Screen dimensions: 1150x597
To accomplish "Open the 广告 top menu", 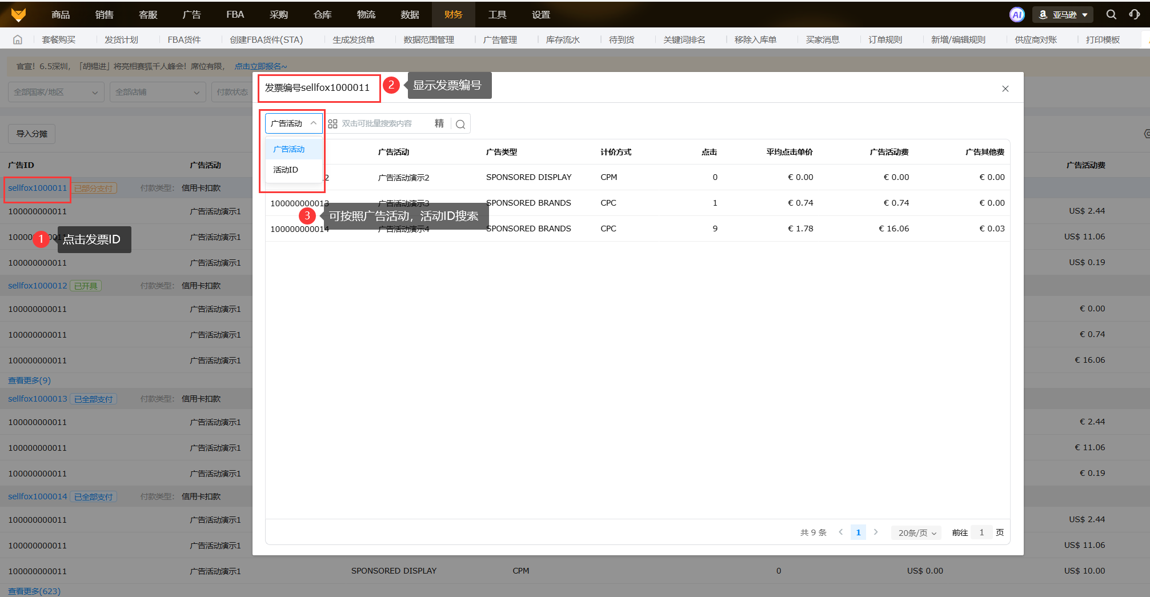I will (191, 14).
